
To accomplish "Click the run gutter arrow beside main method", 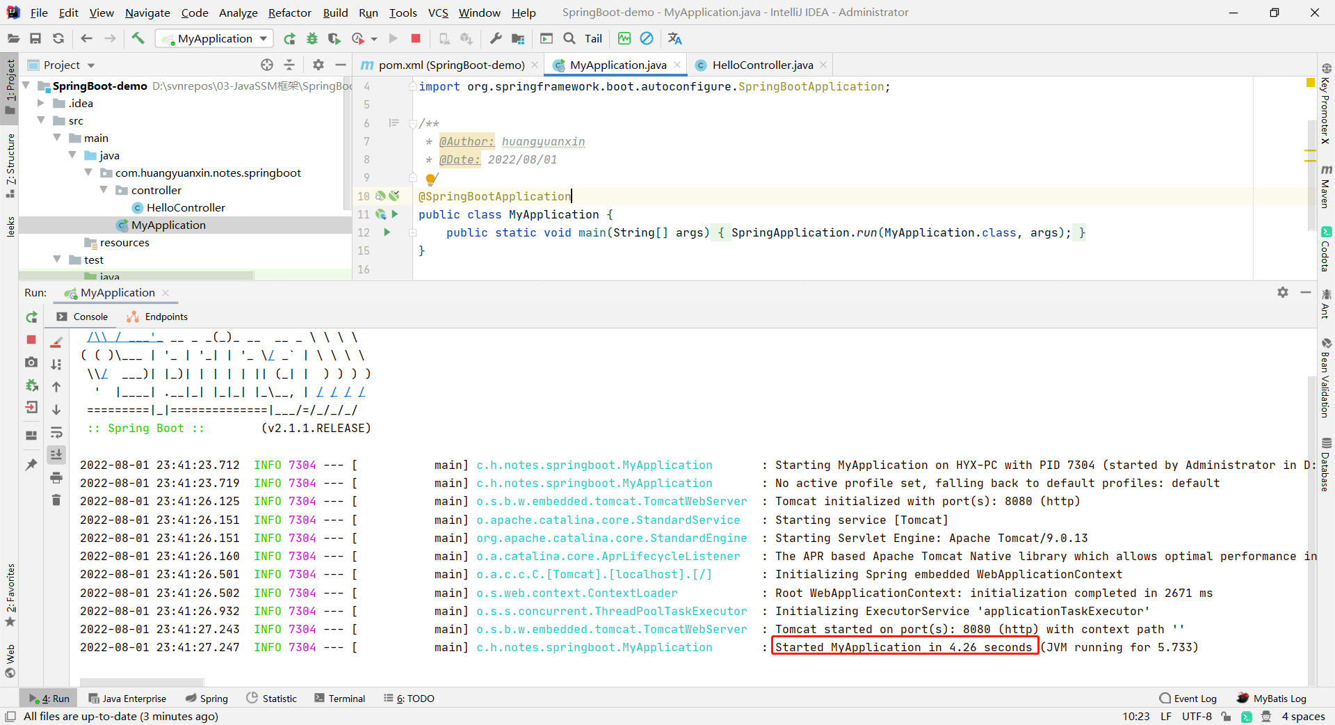I will pos(387,232).
